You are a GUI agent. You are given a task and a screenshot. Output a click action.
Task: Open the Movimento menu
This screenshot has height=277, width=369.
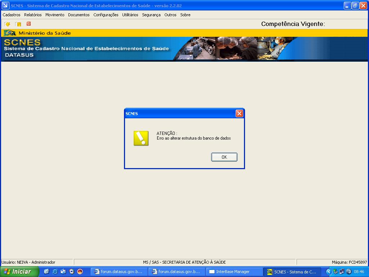pos(55,14)
